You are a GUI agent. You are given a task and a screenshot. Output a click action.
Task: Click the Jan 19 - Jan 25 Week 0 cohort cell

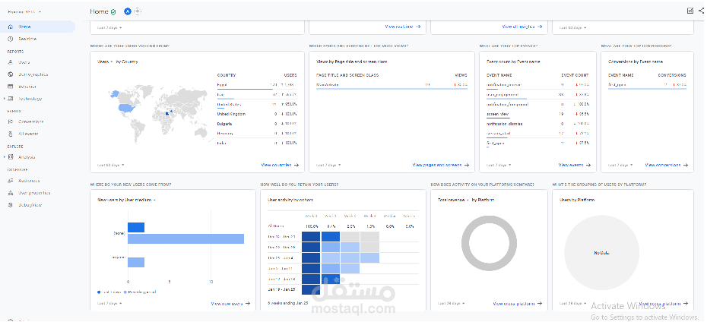click(311, 289)
